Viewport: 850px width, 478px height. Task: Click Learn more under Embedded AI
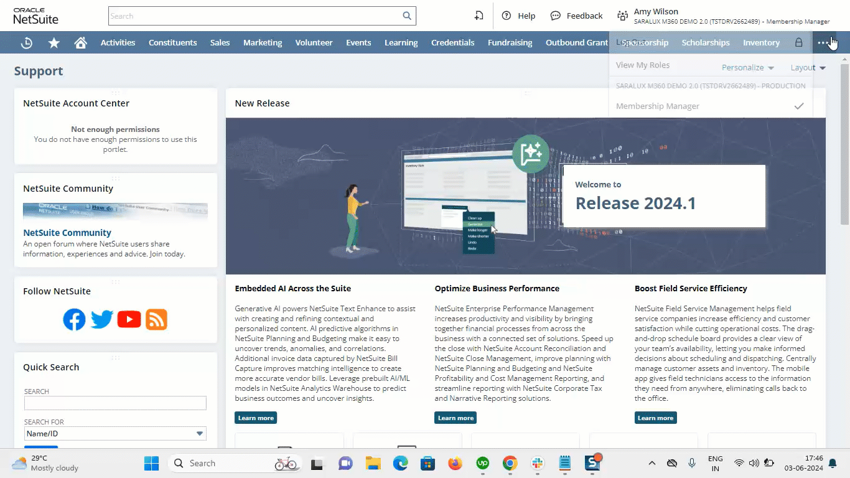point(256,418)
